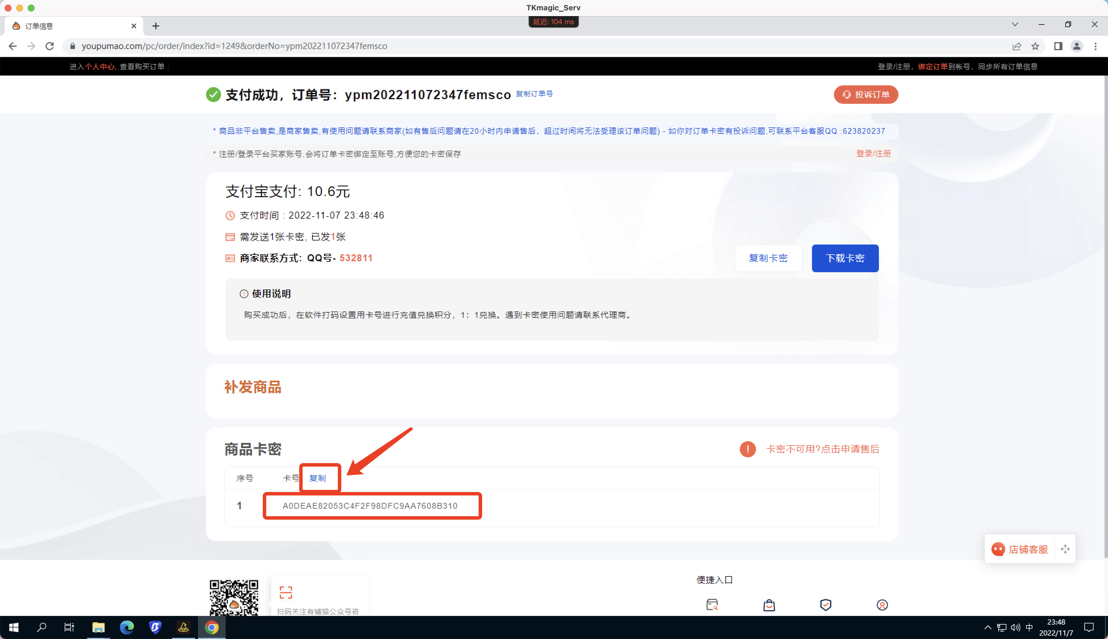This screenshot has height=639, width=1108.
Task: Click the shield verification icon under 便捷入口
Action: [826, 605]
